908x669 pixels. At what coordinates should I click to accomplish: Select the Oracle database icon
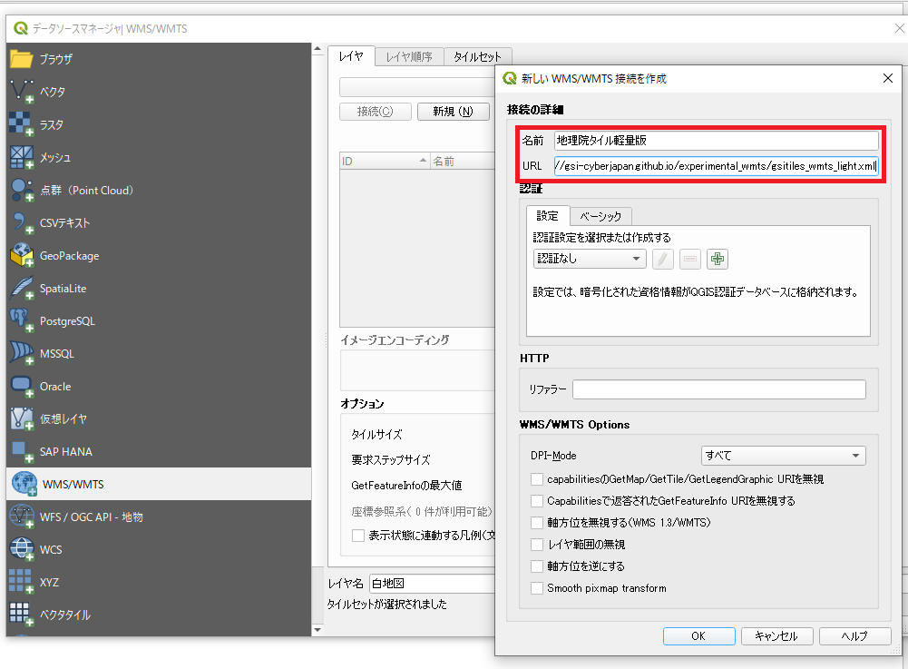[x=22, y=386]
